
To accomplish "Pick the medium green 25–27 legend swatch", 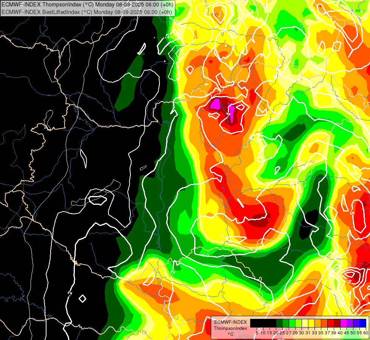I will [286, 323].
